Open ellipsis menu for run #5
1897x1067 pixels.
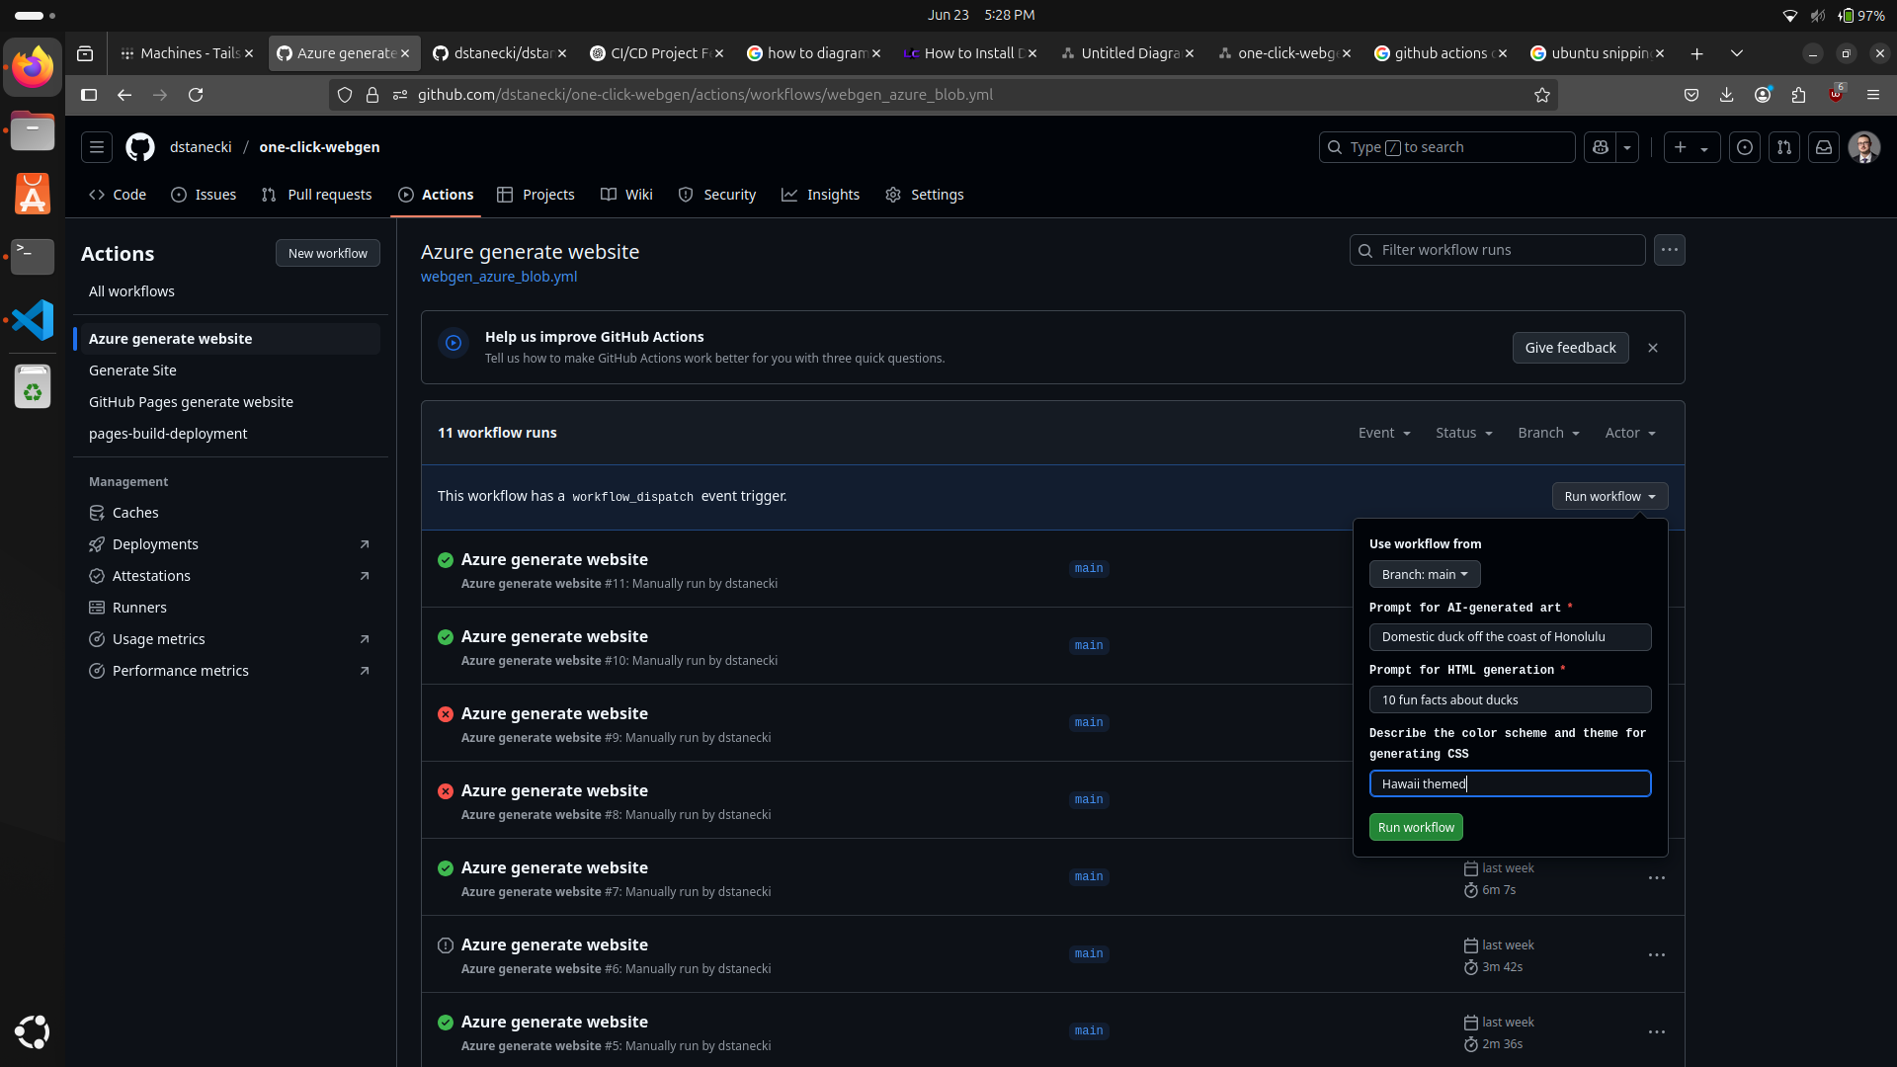coord(1657,1032)
